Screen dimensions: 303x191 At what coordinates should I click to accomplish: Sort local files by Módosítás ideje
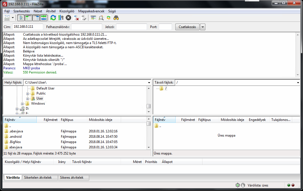(104, 120)
